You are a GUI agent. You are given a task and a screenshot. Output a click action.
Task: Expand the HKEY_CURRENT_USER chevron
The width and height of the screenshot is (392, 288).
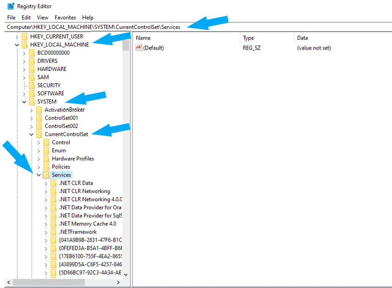click(x=17, y=37)
